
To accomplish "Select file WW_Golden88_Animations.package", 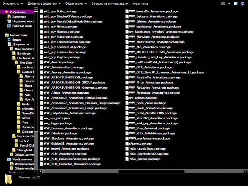I will [67, 144].
